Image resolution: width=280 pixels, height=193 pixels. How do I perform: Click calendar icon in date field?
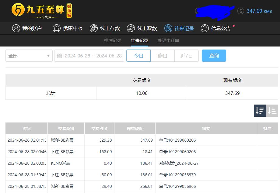60,56
